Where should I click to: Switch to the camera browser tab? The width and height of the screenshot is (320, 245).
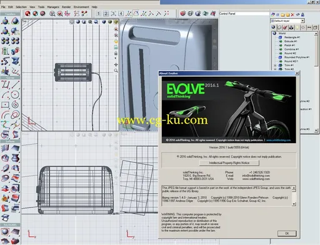pyautogui.click(x=291, y=27)
